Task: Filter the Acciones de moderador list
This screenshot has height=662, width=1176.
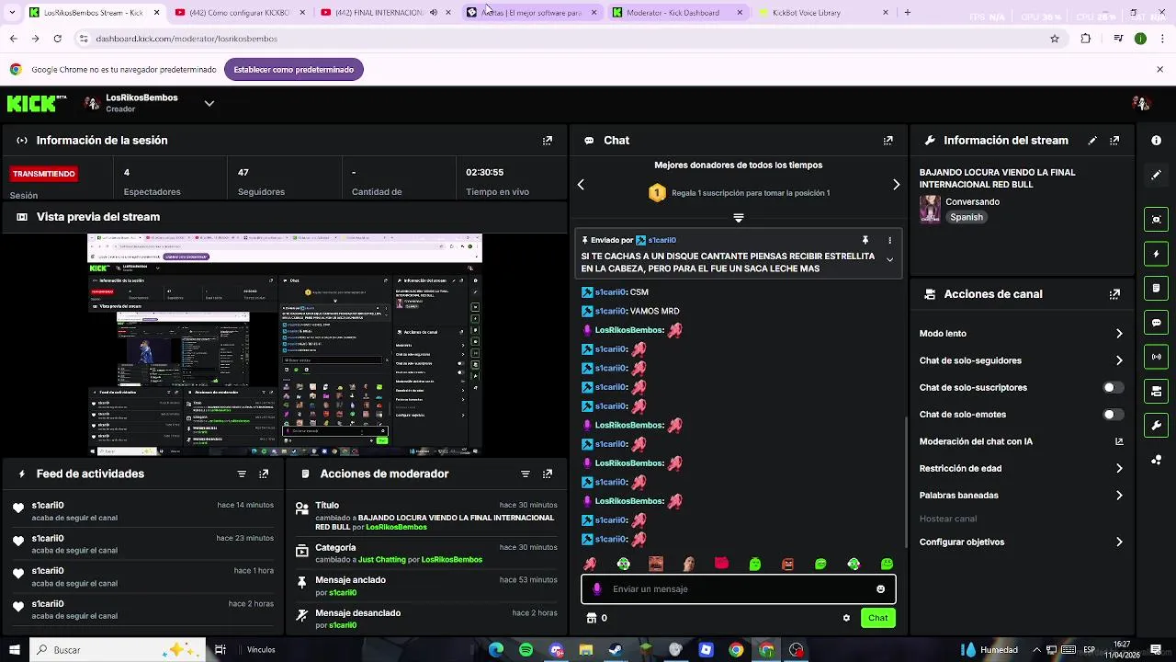Action: coord(526,474)
